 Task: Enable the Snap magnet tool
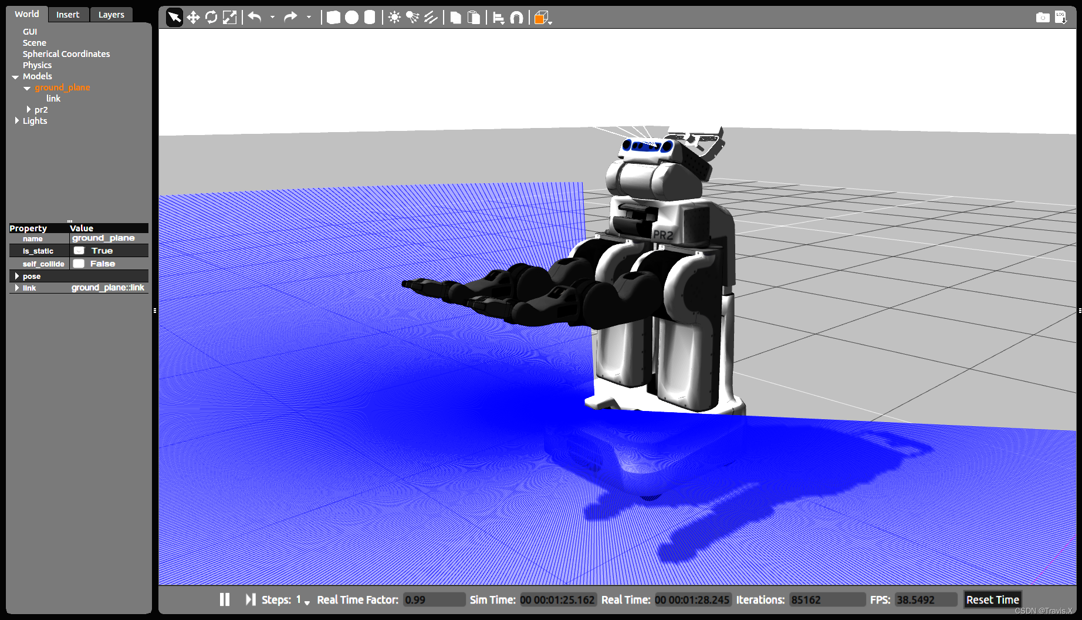[516, 18]
